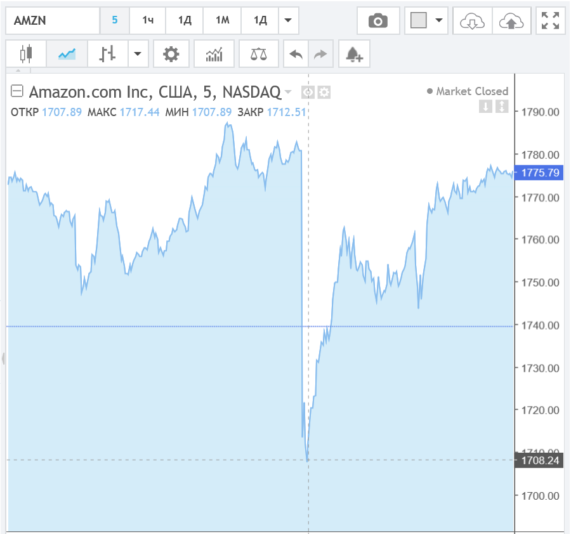Click the Market Closed status indicator
Viewport: 571px width, 534px height.
point(468,91)
